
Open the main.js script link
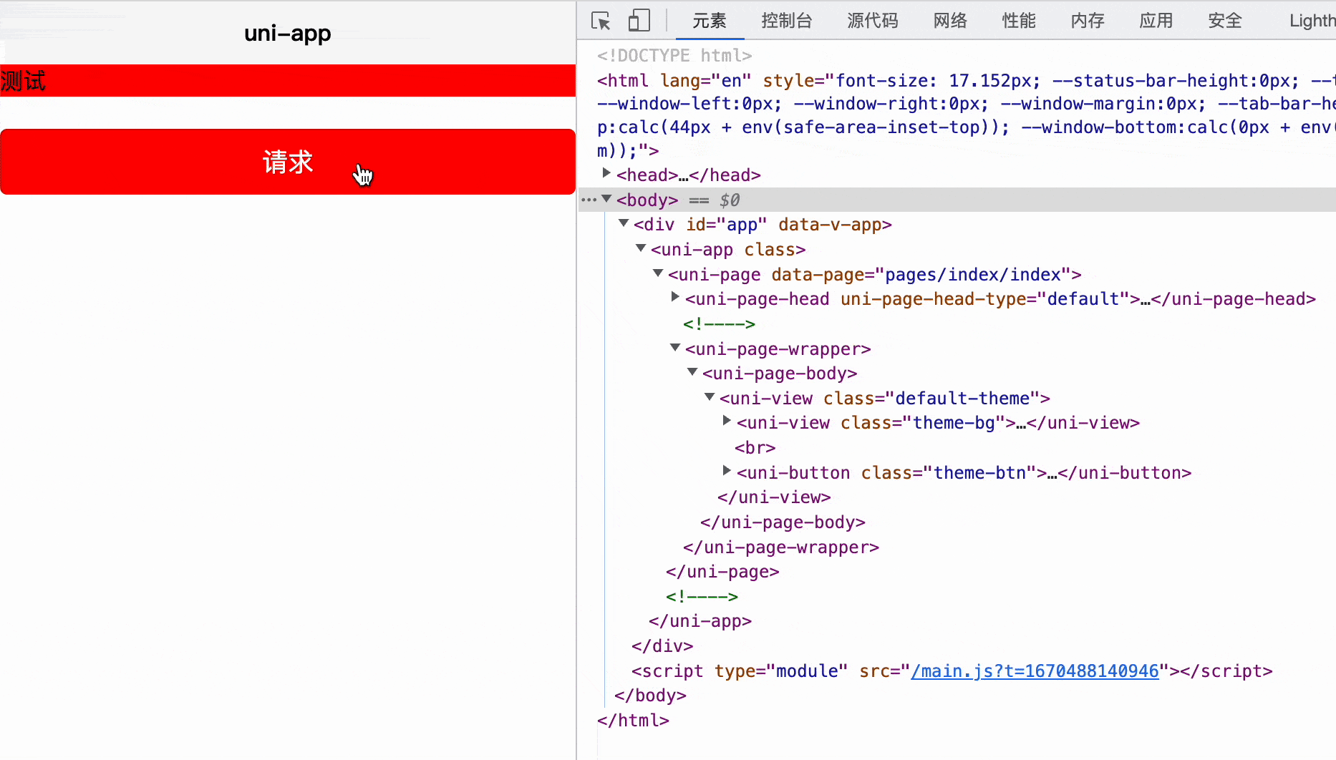click(x=1035, y=671)
